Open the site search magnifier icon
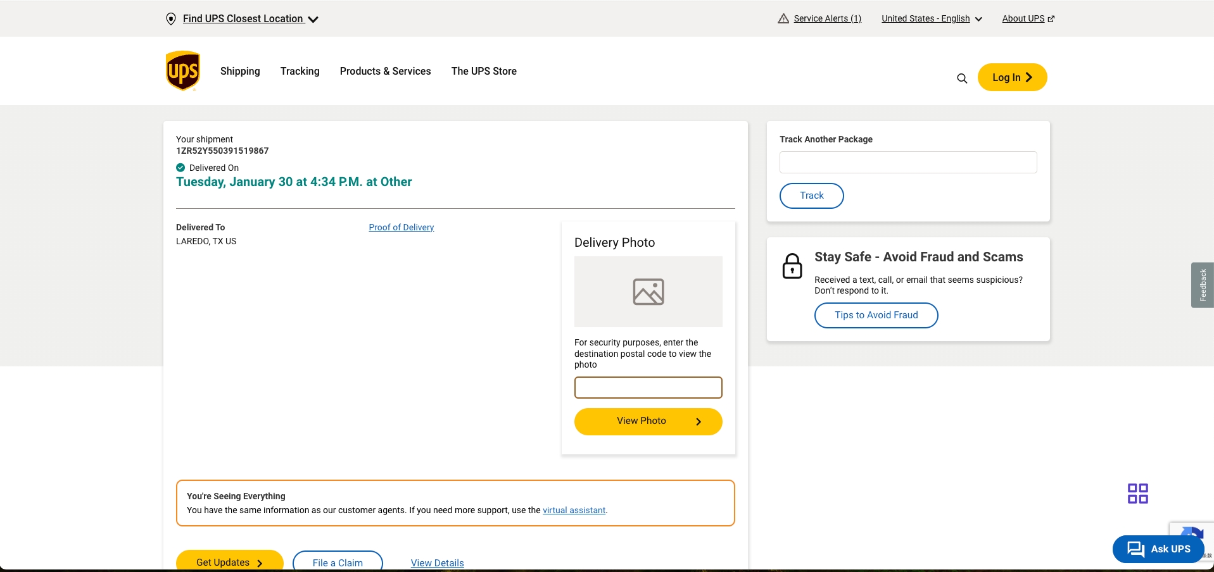Screen dimensions: 1214x572 (962, 78)
